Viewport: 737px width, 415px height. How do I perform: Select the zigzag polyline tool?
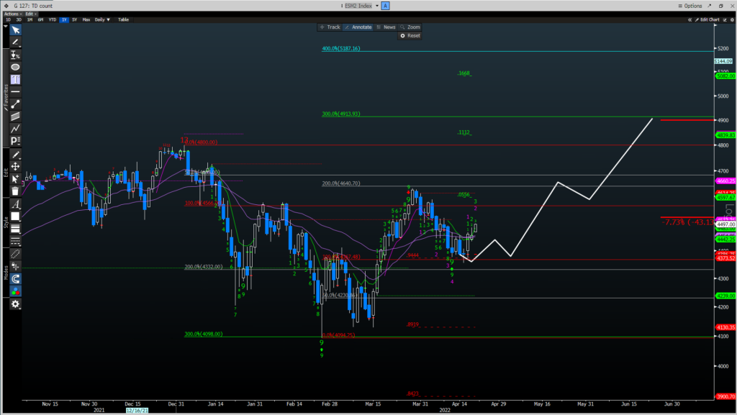pos(16,128)
